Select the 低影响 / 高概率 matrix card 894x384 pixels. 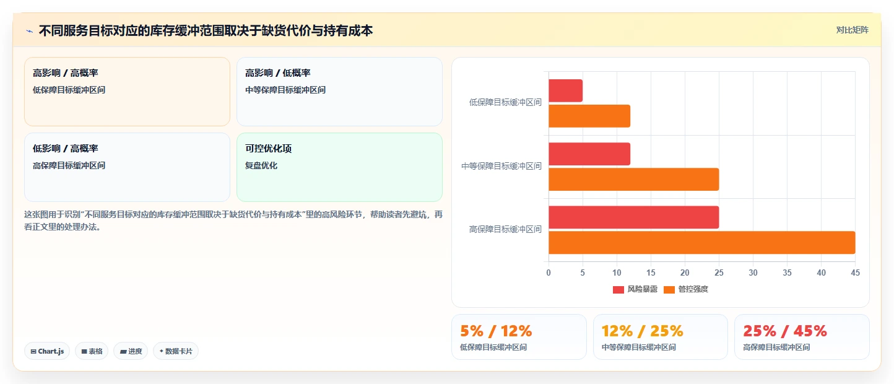(x=127, y=167)
